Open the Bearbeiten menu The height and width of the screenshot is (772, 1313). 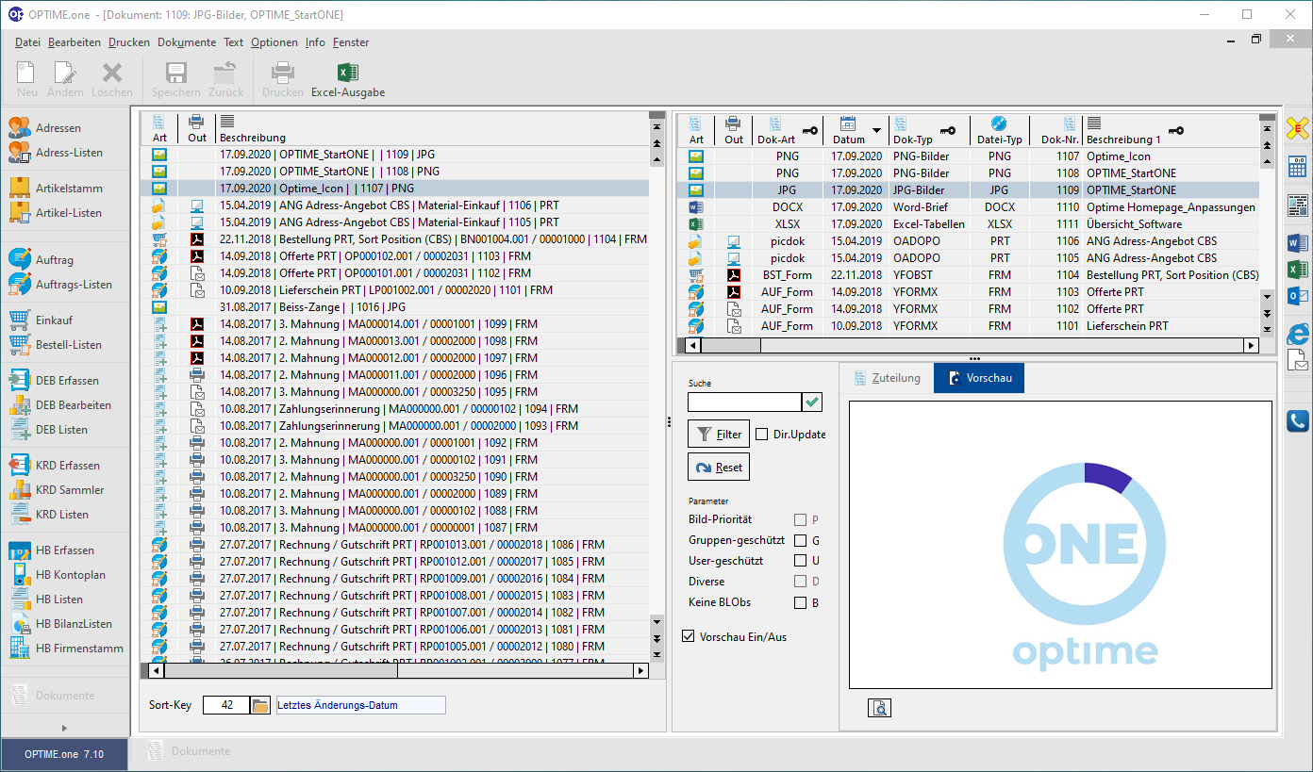point(75,42)
